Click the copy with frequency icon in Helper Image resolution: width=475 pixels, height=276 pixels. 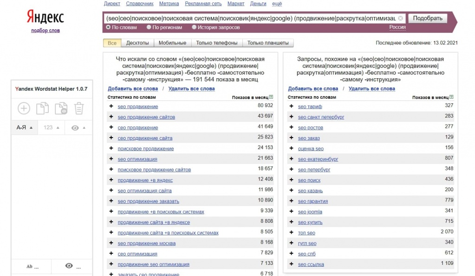pos(61,108)
